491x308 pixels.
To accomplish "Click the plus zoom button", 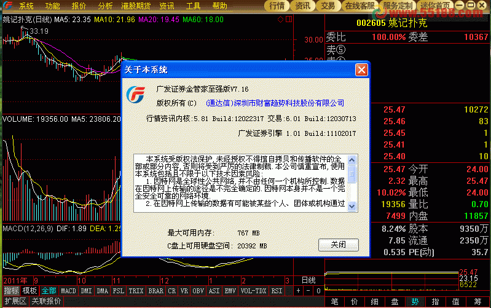I will pyautogui.click(x=298, y=291).
